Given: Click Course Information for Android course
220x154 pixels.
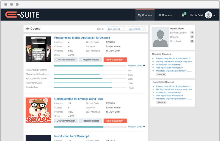Looking at the screenshot, I should point(66,60).
